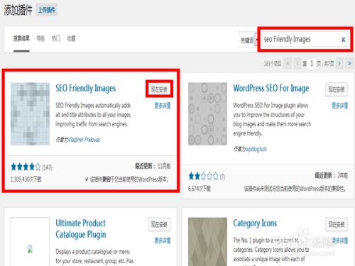Click the '1,305,430' download count text
Viewport: 355px width, 266px height.
(26, 179)
